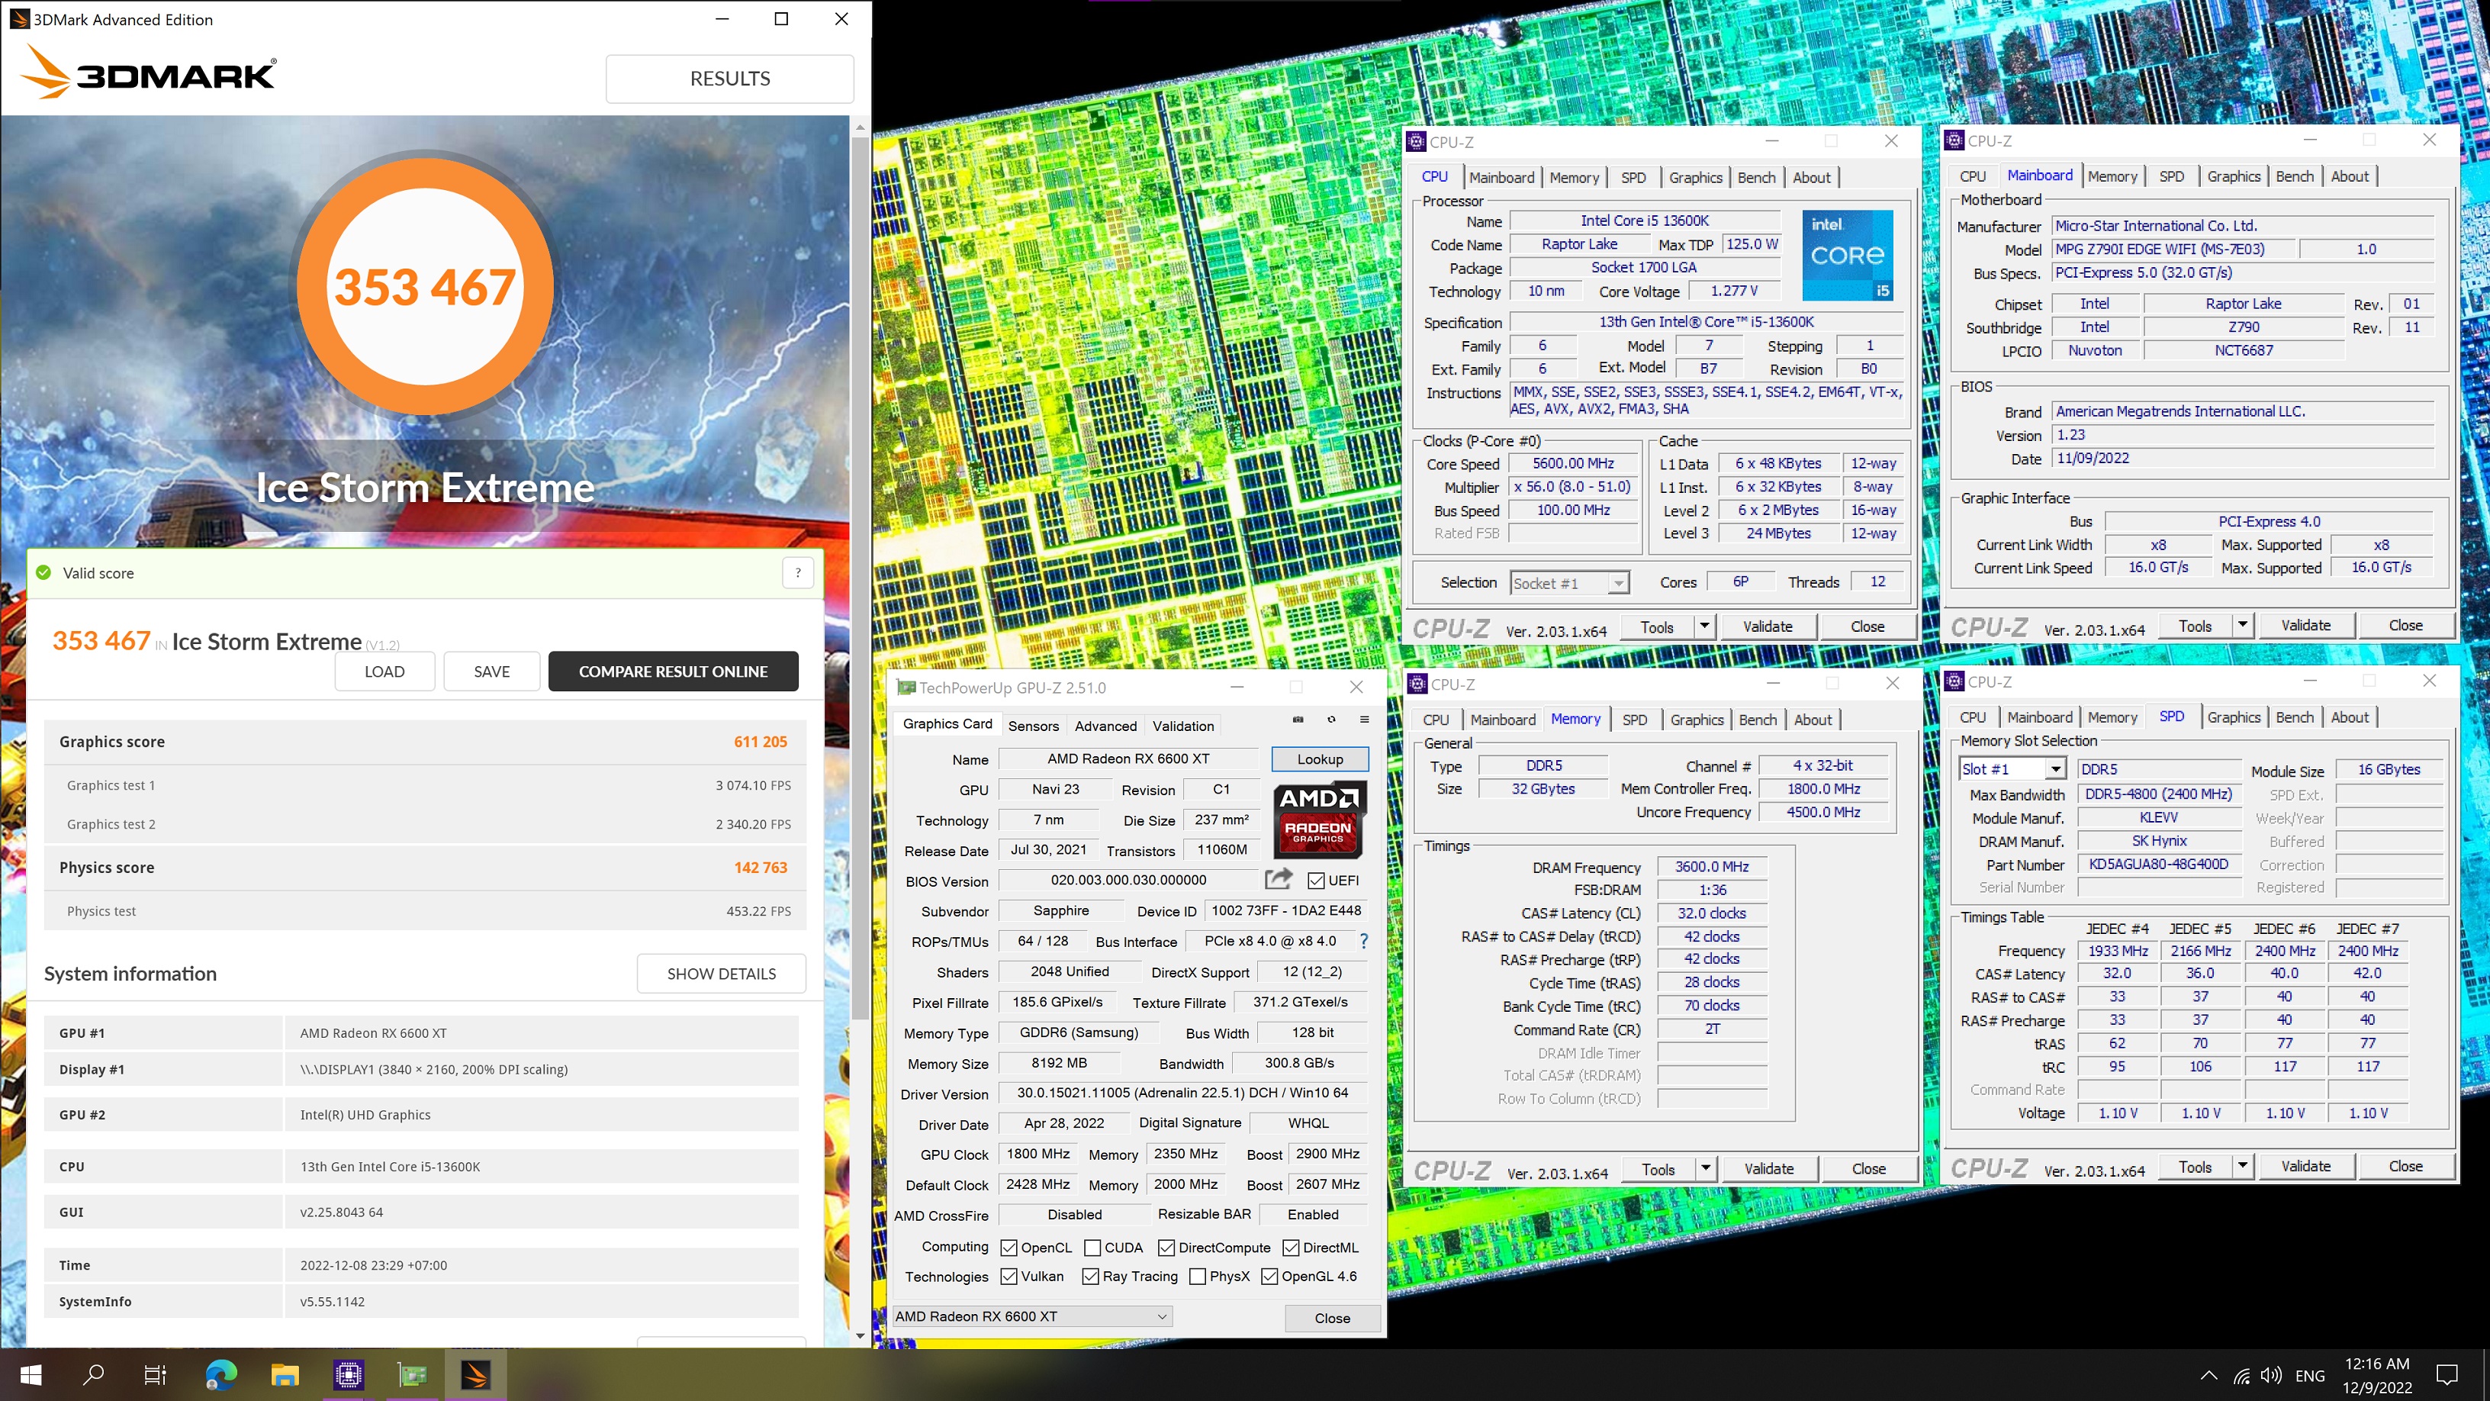Click the Valid score help question mark
Image resolution: width=2490 pixels, height=1401 pixels.
pyautogui.click(x=797, y=572)
